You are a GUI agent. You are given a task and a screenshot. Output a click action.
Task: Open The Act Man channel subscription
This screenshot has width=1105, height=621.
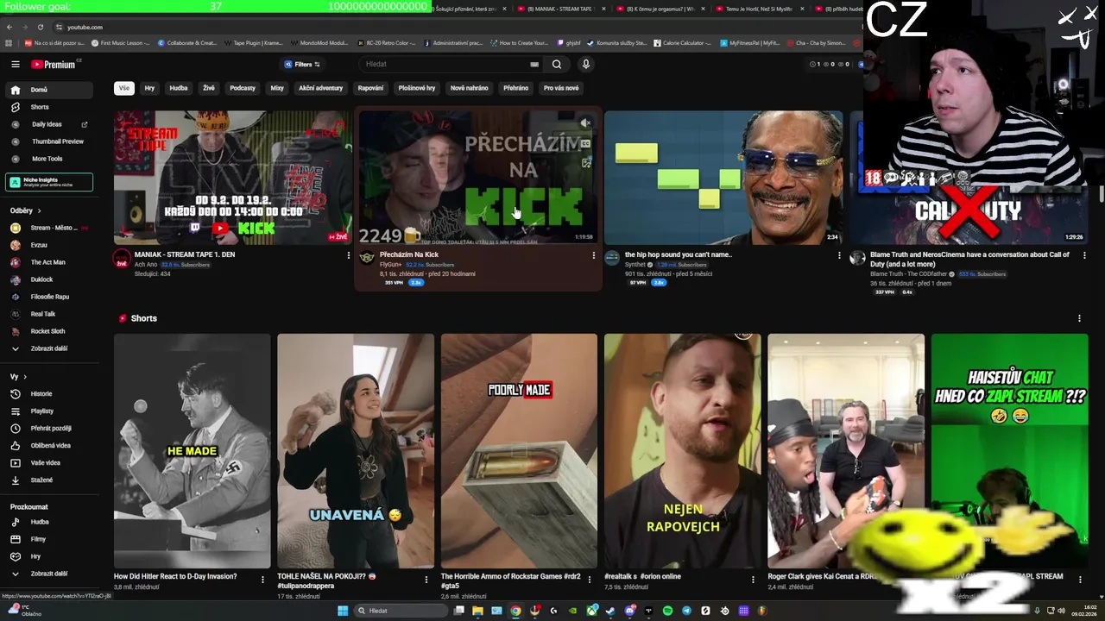49,262
